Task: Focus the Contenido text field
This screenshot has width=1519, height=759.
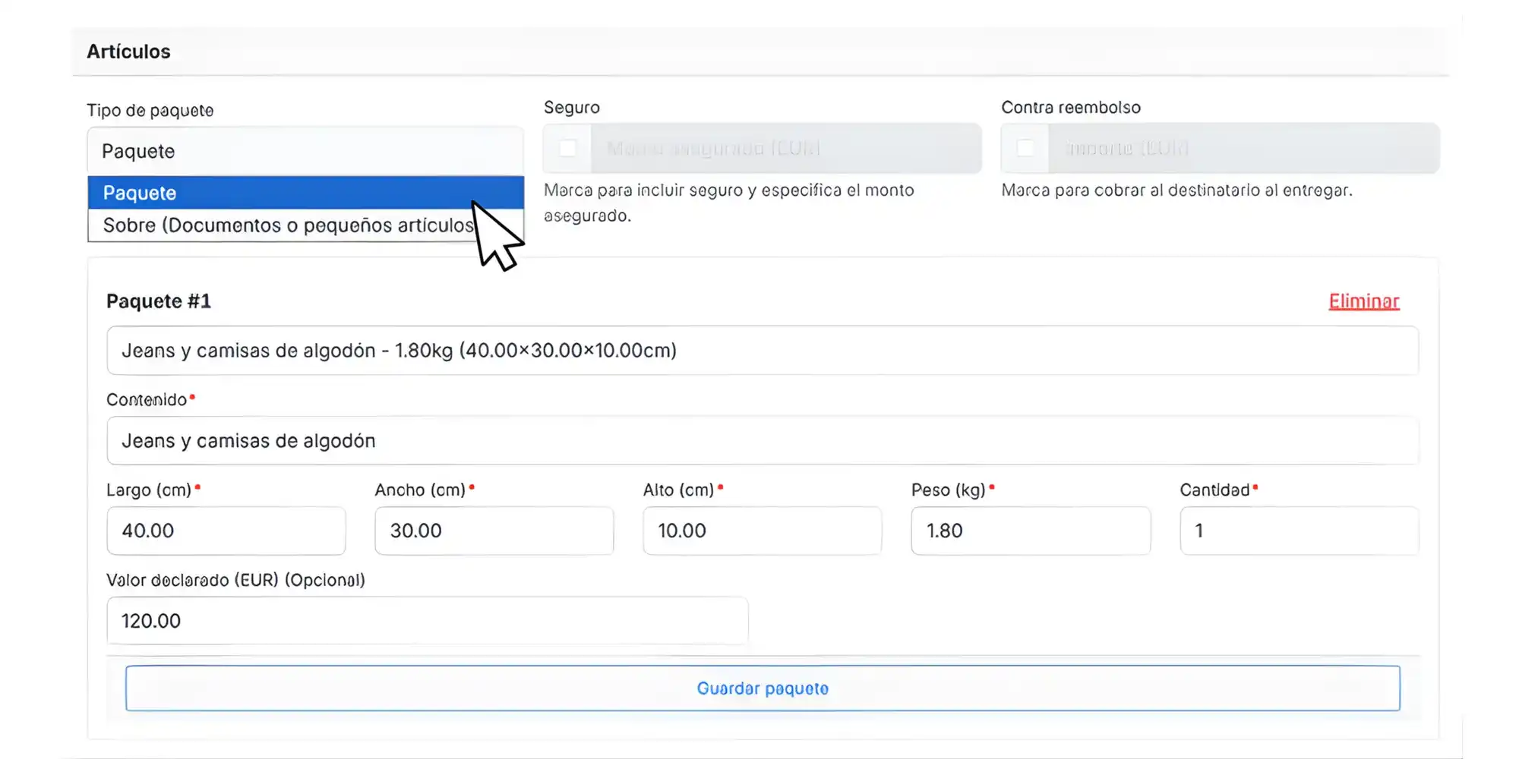Action: (762, 441)
